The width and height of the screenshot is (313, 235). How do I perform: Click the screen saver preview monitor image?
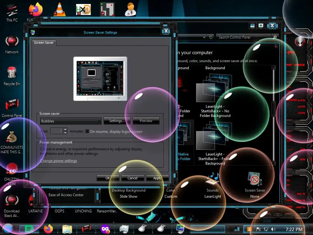tap(100, 79)
